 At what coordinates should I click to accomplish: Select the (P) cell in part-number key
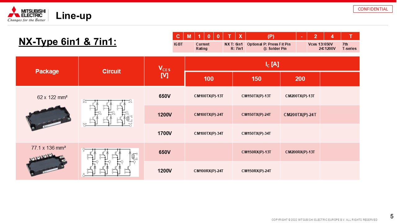(x=271, y=36)
